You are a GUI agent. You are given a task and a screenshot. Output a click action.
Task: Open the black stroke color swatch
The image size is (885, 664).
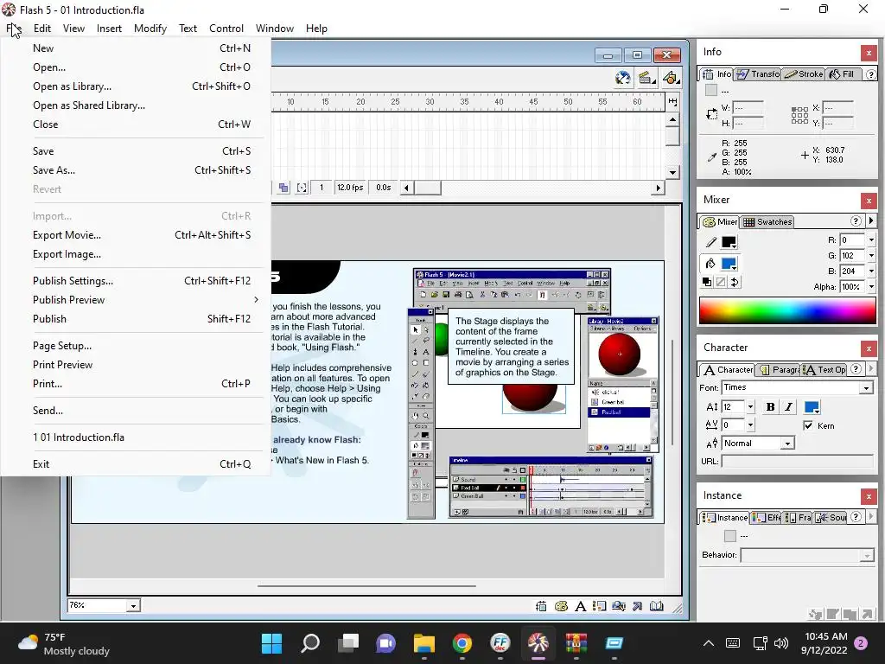(729, 242)
